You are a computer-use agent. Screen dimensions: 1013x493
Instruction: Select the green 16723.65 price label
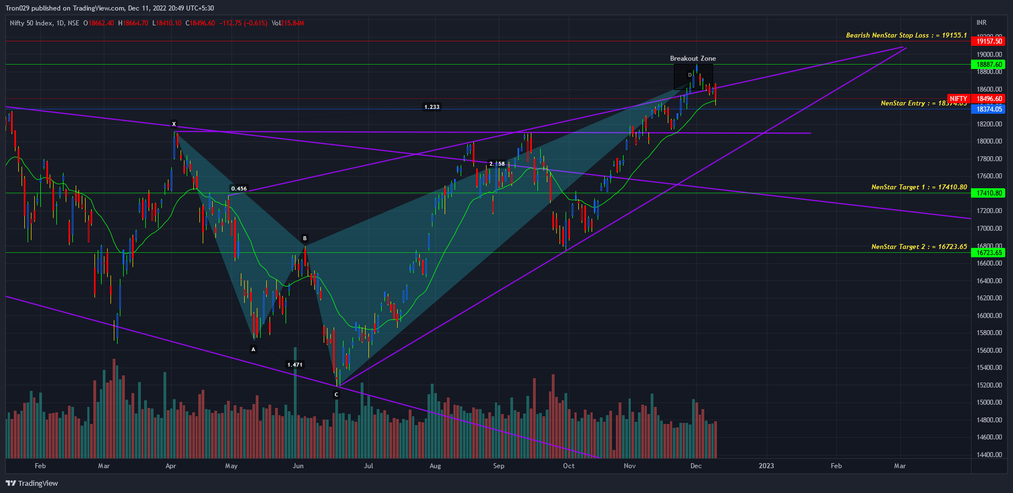[989, 253]
